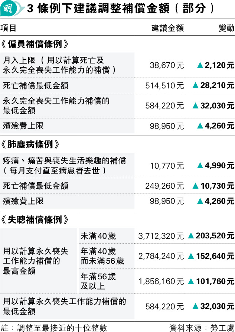Select the 變動 column header
Screen dimensions: 235x332
point(226,28)
